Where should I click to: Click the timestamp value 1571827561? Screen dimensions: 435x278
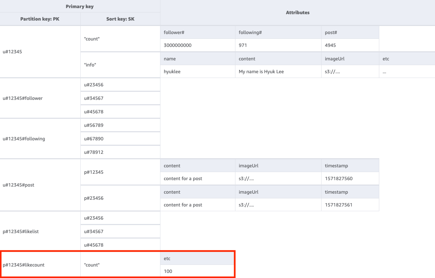pos(338,205)
